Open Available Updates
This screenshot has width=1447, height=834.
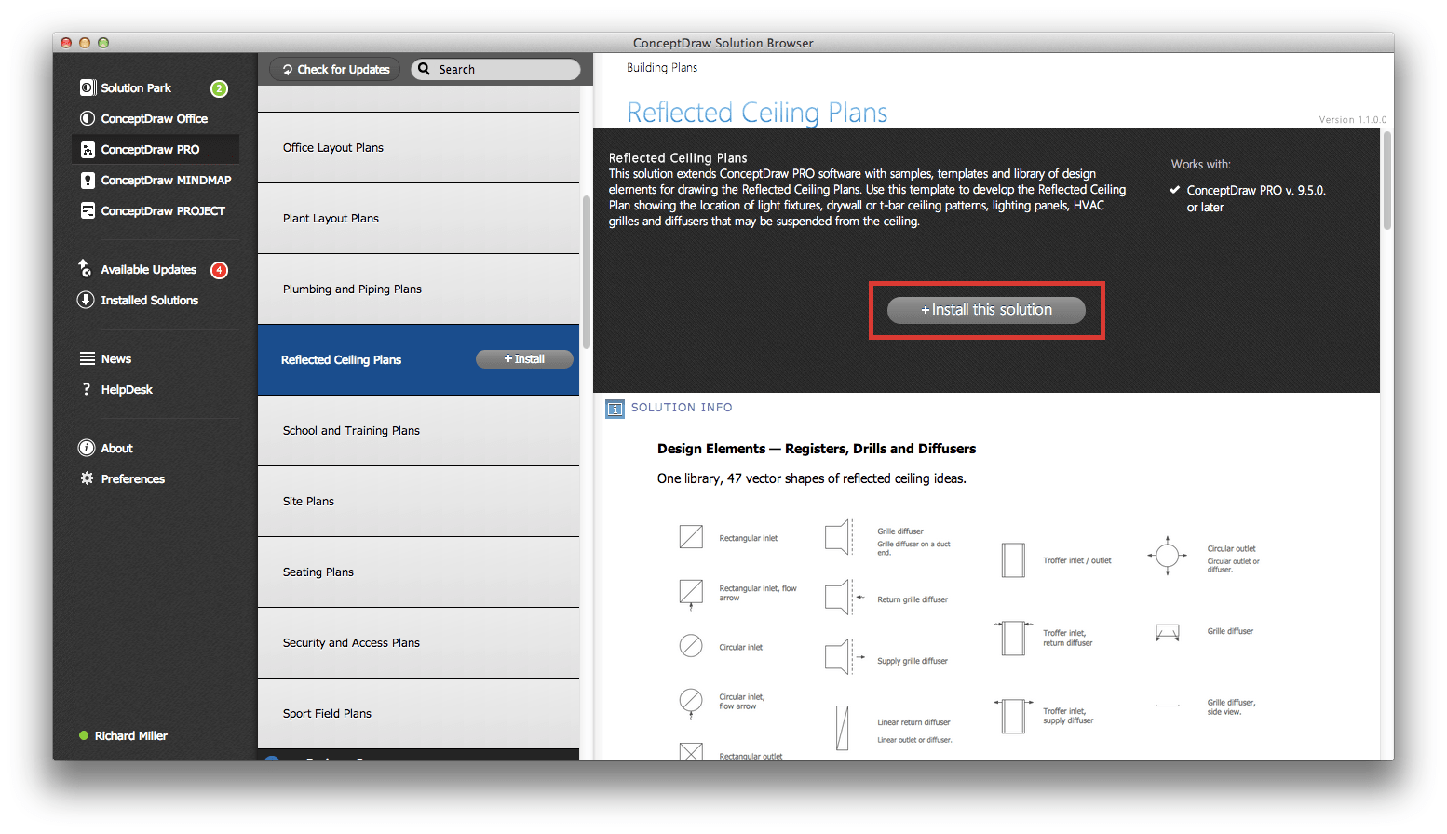click(x=149, y=269)
